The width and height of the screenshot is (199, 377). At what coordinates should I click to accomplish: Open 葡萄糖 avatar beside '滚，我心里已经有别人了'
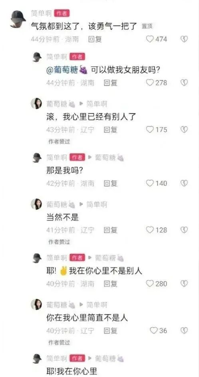coord(36,103)
